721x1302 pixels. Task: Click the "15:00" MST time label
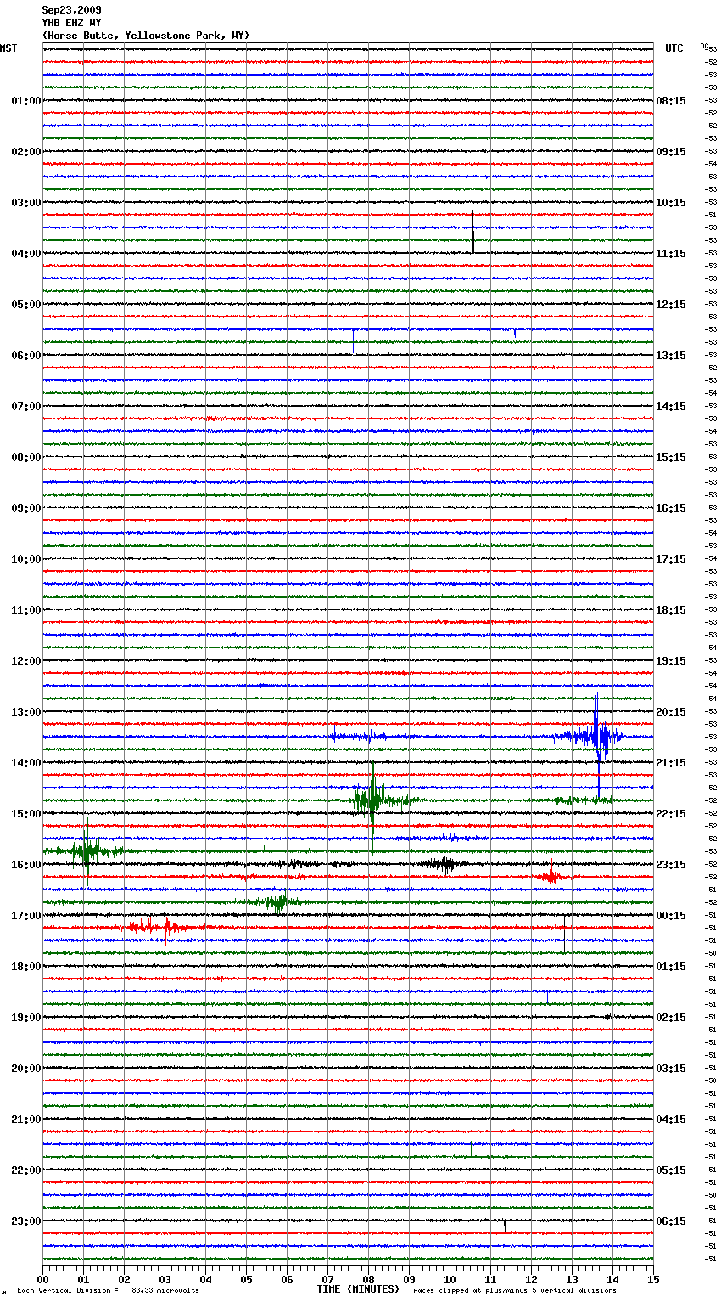click(x=26, y=814)
